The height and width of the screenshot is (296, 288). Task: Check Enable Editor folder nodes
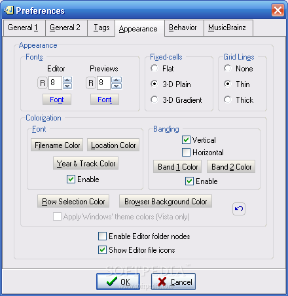102,236
